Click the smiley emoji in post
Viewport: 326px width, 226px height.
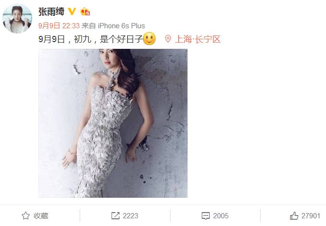point(149,39)
